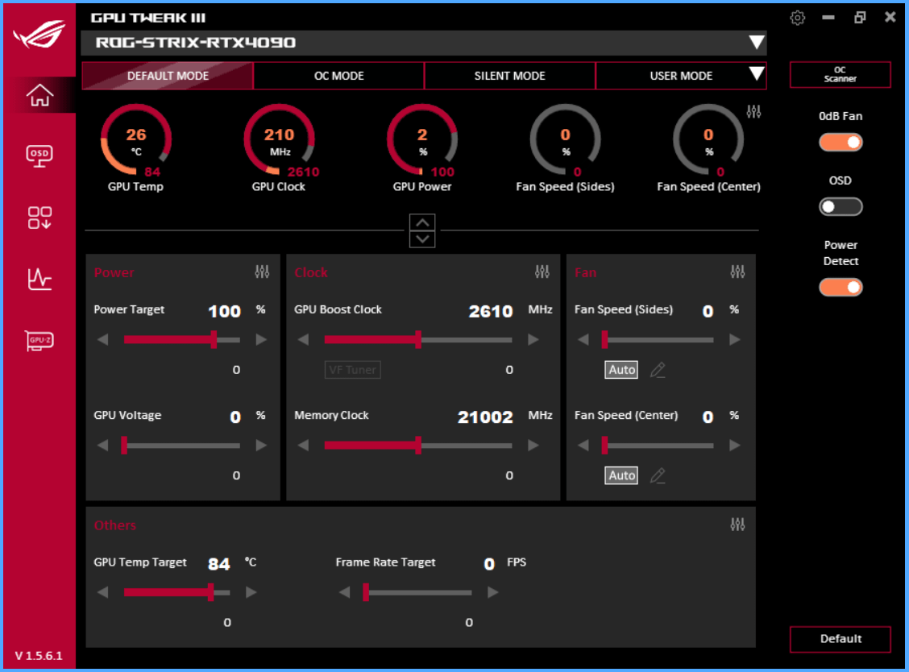Open gauge settings icon near Fan Speed (Center)
The width and height of the screenshot is (909, 672).
tap(753, 111)
